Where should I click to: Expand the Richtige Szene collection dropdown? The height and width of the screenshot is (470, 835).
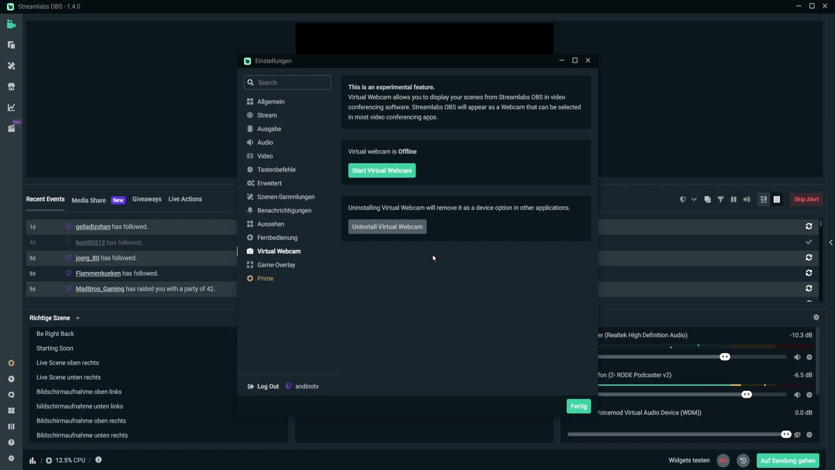click(x=78, y=319)
